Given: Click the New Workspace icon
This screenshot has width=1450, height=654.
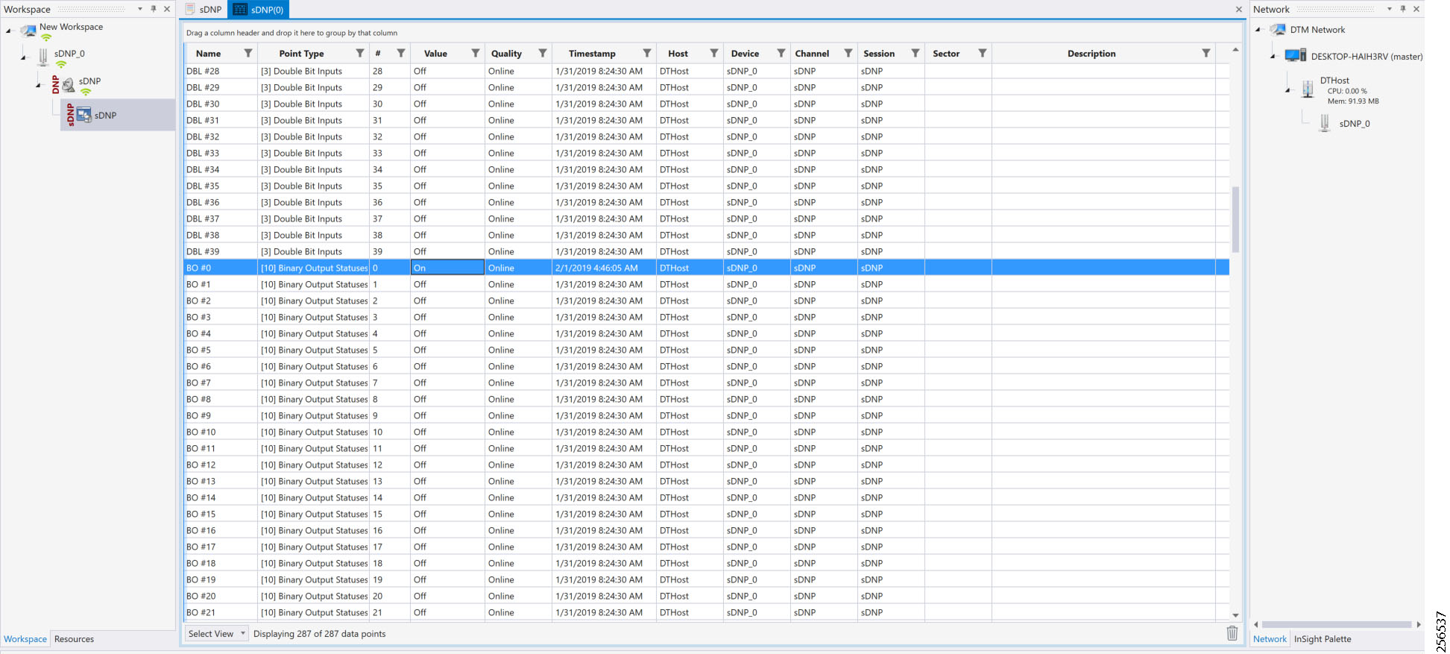Looking at the screenshot, I should [x=29, y=31].
